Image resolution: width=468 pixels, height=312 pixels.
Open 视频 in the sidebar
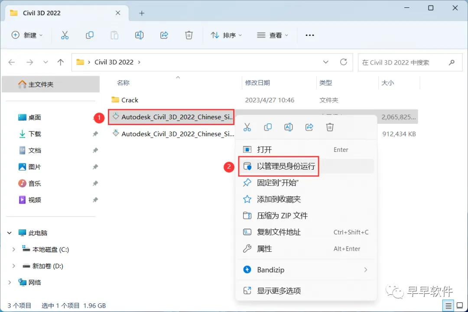click(29, 200)
